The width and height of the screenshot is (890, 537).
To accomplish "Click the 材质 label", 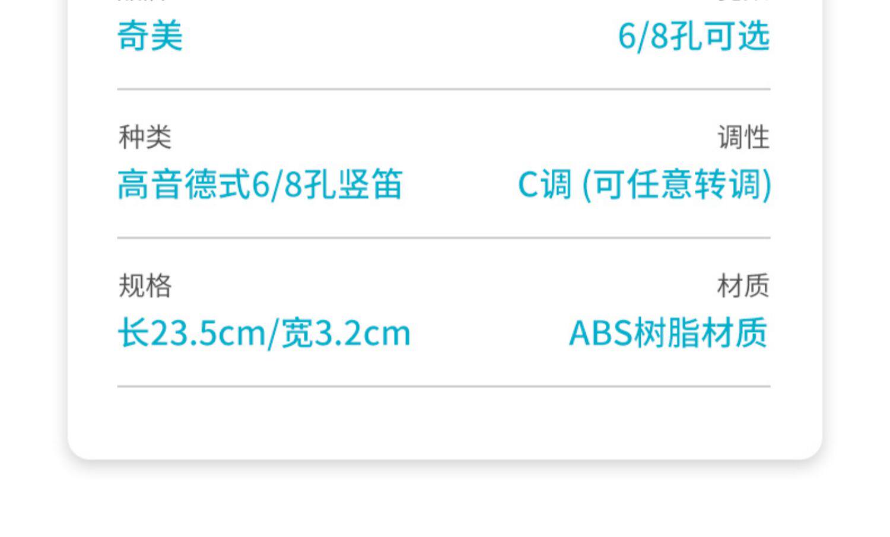I will (743, 286).
